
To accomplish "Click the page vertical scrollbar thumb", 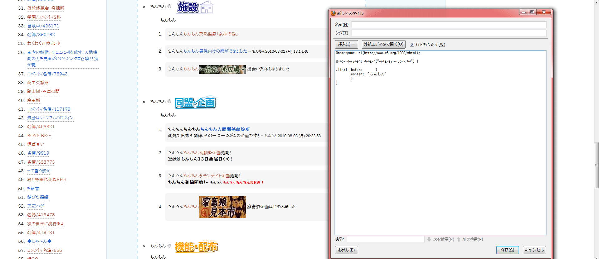I will 596,165.
